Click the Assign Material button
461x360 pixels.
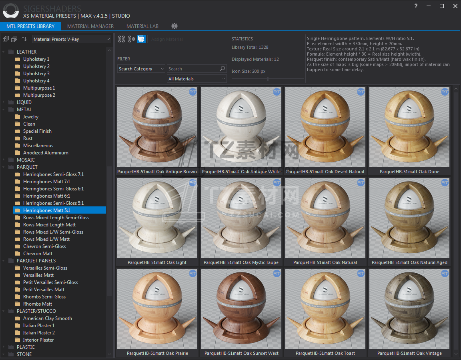tap(167, 39)
